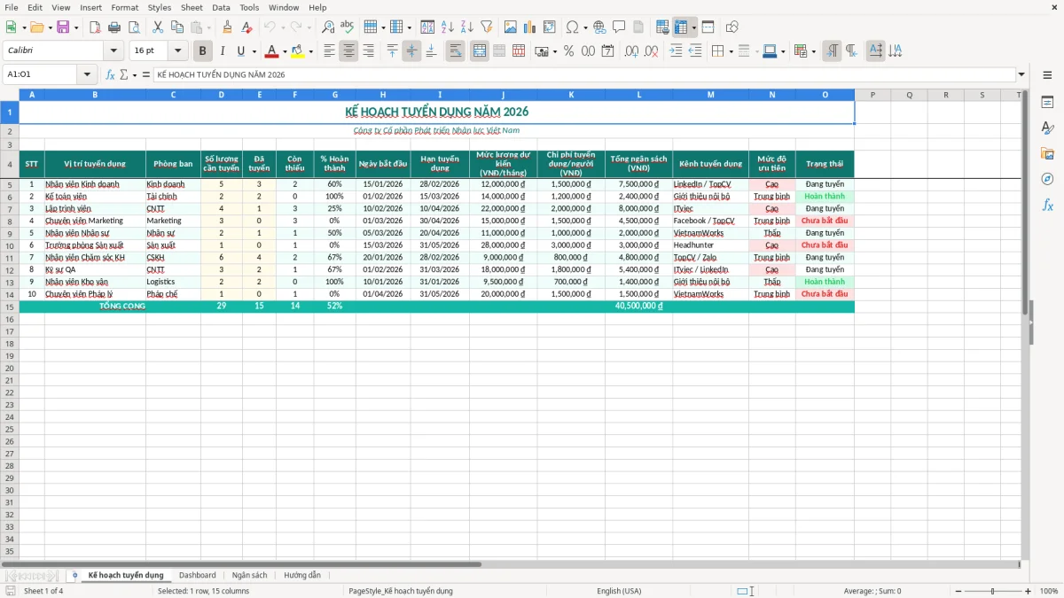Toggle Merge and Center Cells

tap(480, 51)
